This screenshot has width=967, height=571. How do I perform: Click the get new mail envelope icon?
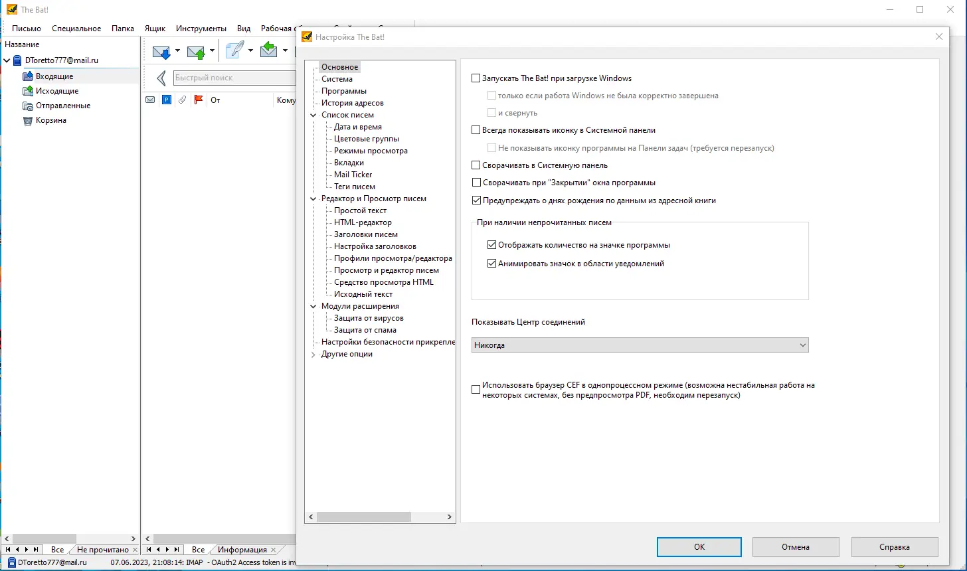pos(161,51)
